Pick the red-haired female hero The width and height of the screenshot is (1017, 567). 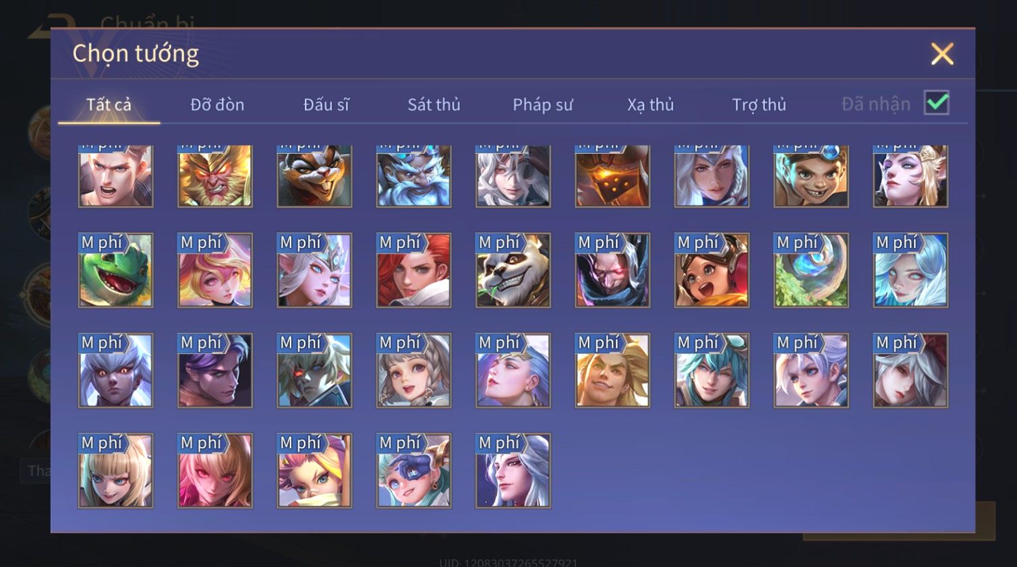tap(413, 270)
